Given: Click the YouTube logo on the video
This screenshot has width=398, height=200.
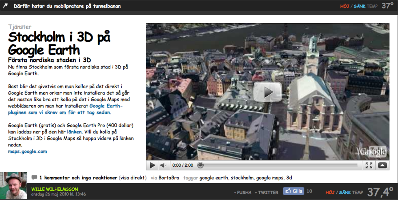Looking at the screenshot, I should 372,152.
